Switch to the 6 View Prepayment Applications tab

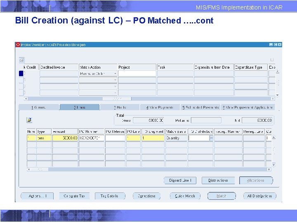[x=248, y=107]
